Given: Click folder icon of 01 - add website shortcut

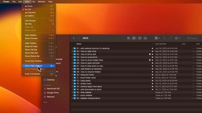Looking at the screenshot, I should click(74, 48).
